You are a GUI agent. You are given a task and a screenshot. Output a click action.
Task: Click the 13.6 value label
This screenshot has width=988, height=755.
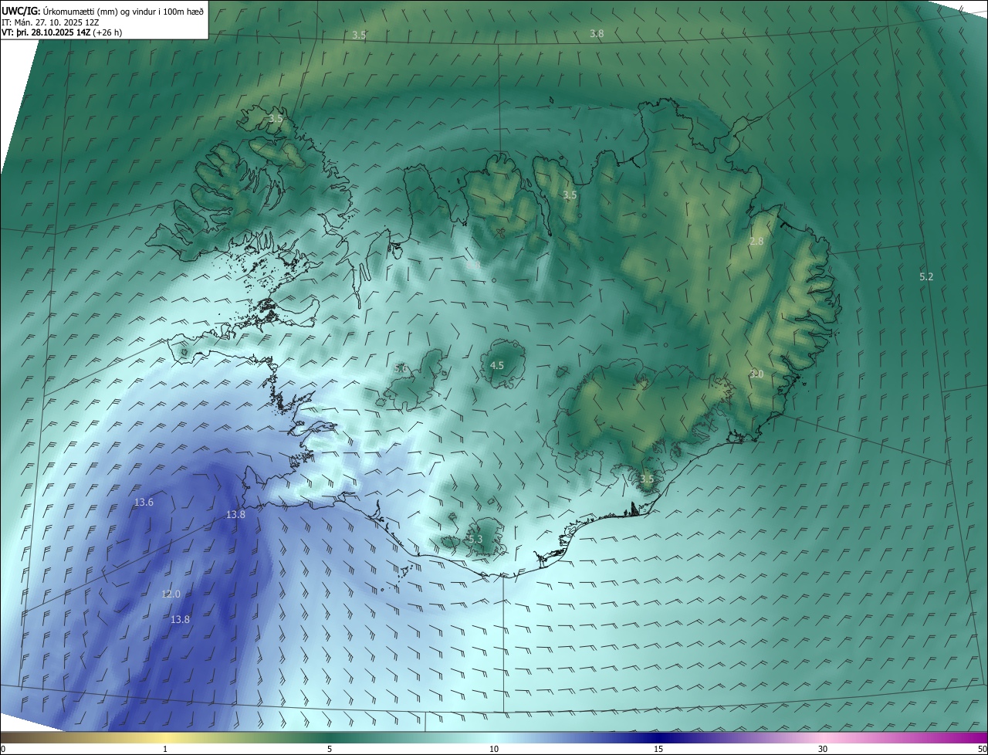point(144,502)
